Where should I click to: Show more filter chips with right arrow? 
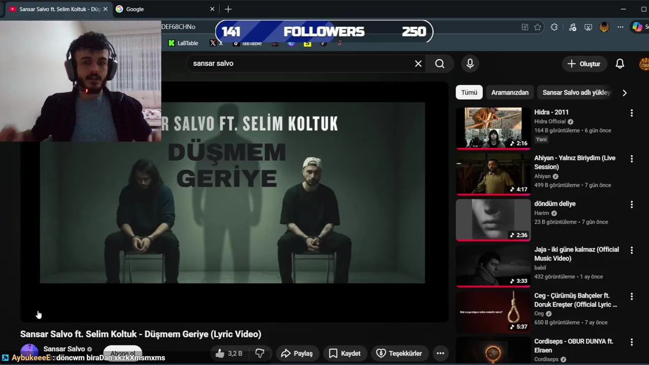point(624,93)
